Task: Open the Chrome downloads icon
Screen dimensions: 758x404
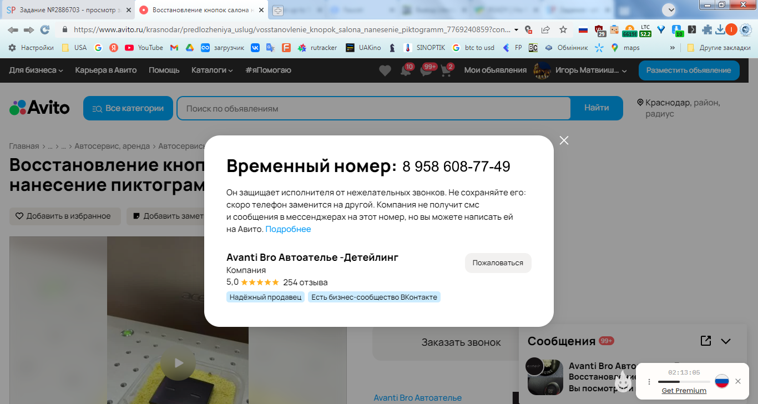Action: pyautogui.click(x=720, y=29)
